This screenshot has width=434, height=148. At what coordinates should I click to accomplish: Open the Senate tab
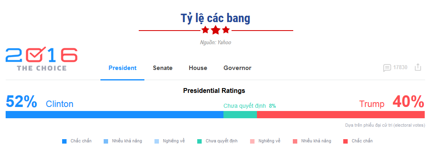163,68
